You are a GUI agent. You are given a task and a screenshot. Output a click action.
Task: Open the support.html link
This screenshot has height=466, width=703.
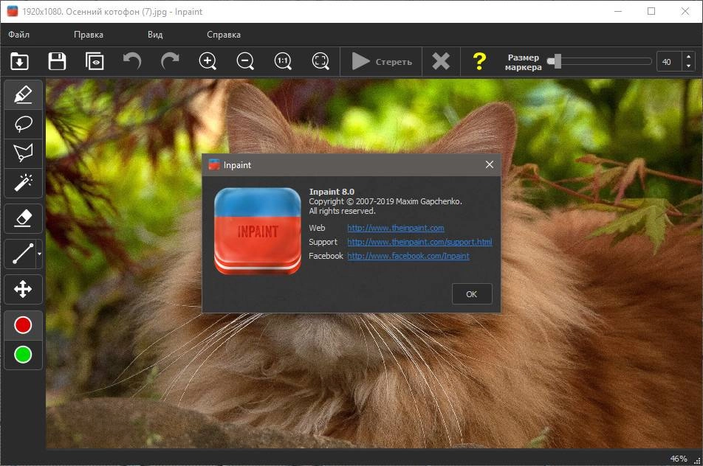pyautogui.click(x=419, y=242)
